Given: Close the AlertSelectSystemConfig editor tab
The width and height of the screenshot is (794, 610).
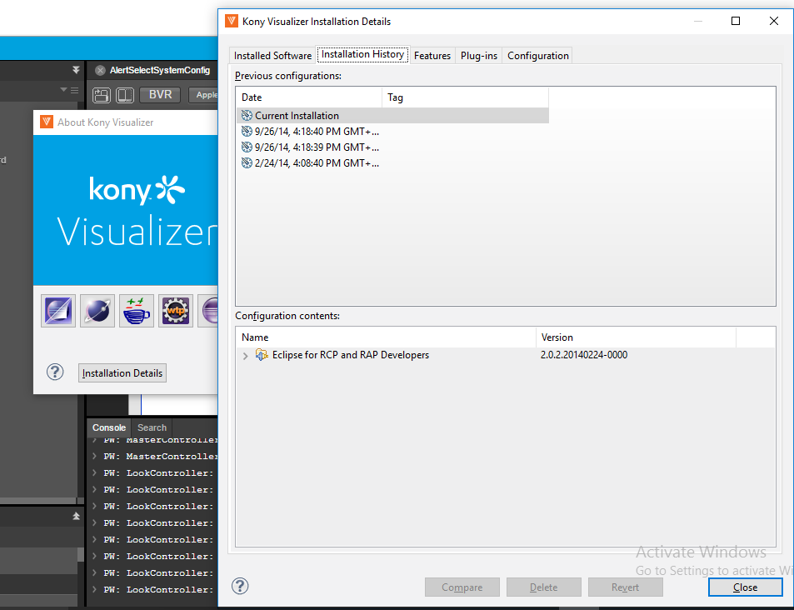Looking at the screenshot, I should [x=100, y=71].
